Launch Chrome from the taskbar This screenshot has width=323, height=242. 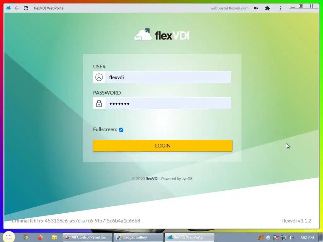pos(26,237)
